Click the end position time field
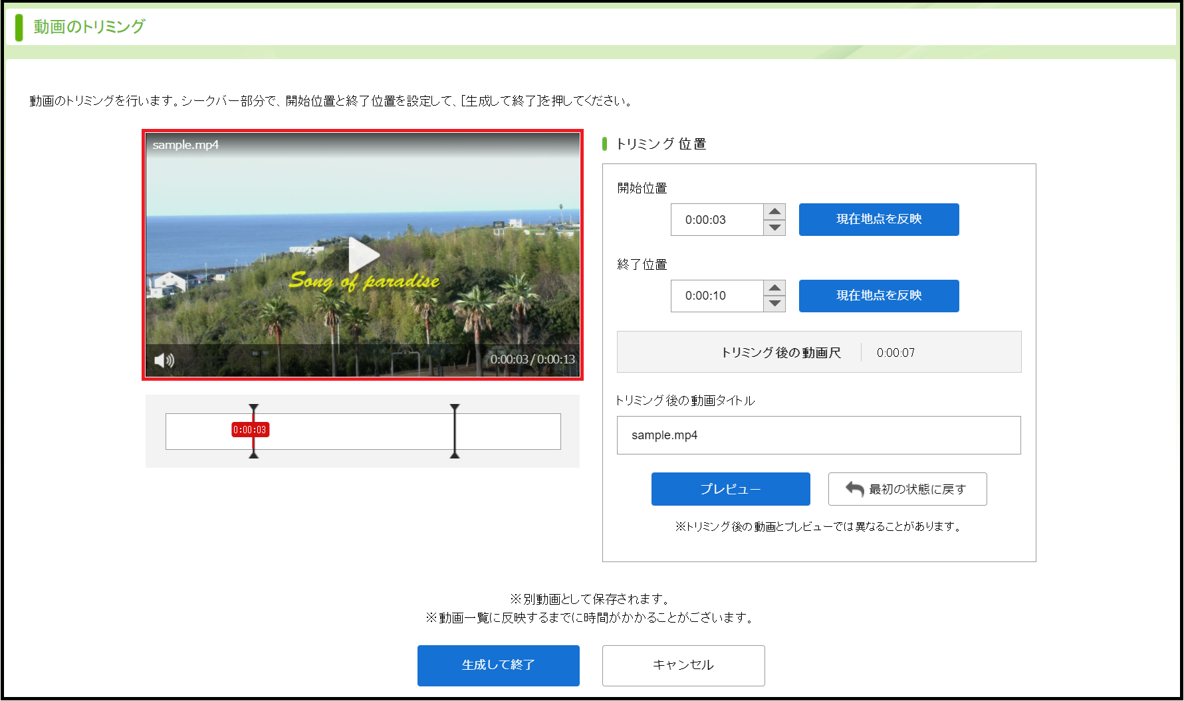The width and height of the screenshot is (1184, 701). coord(717,296)
